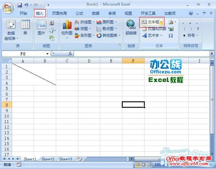
Task: Insert clip art
Action: click(x=51, y=23)
